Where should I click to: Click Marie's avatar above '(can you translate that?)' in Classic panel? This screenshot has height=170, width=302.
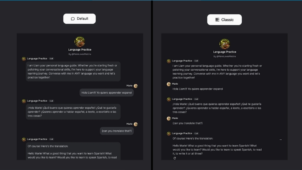point(169,118)
